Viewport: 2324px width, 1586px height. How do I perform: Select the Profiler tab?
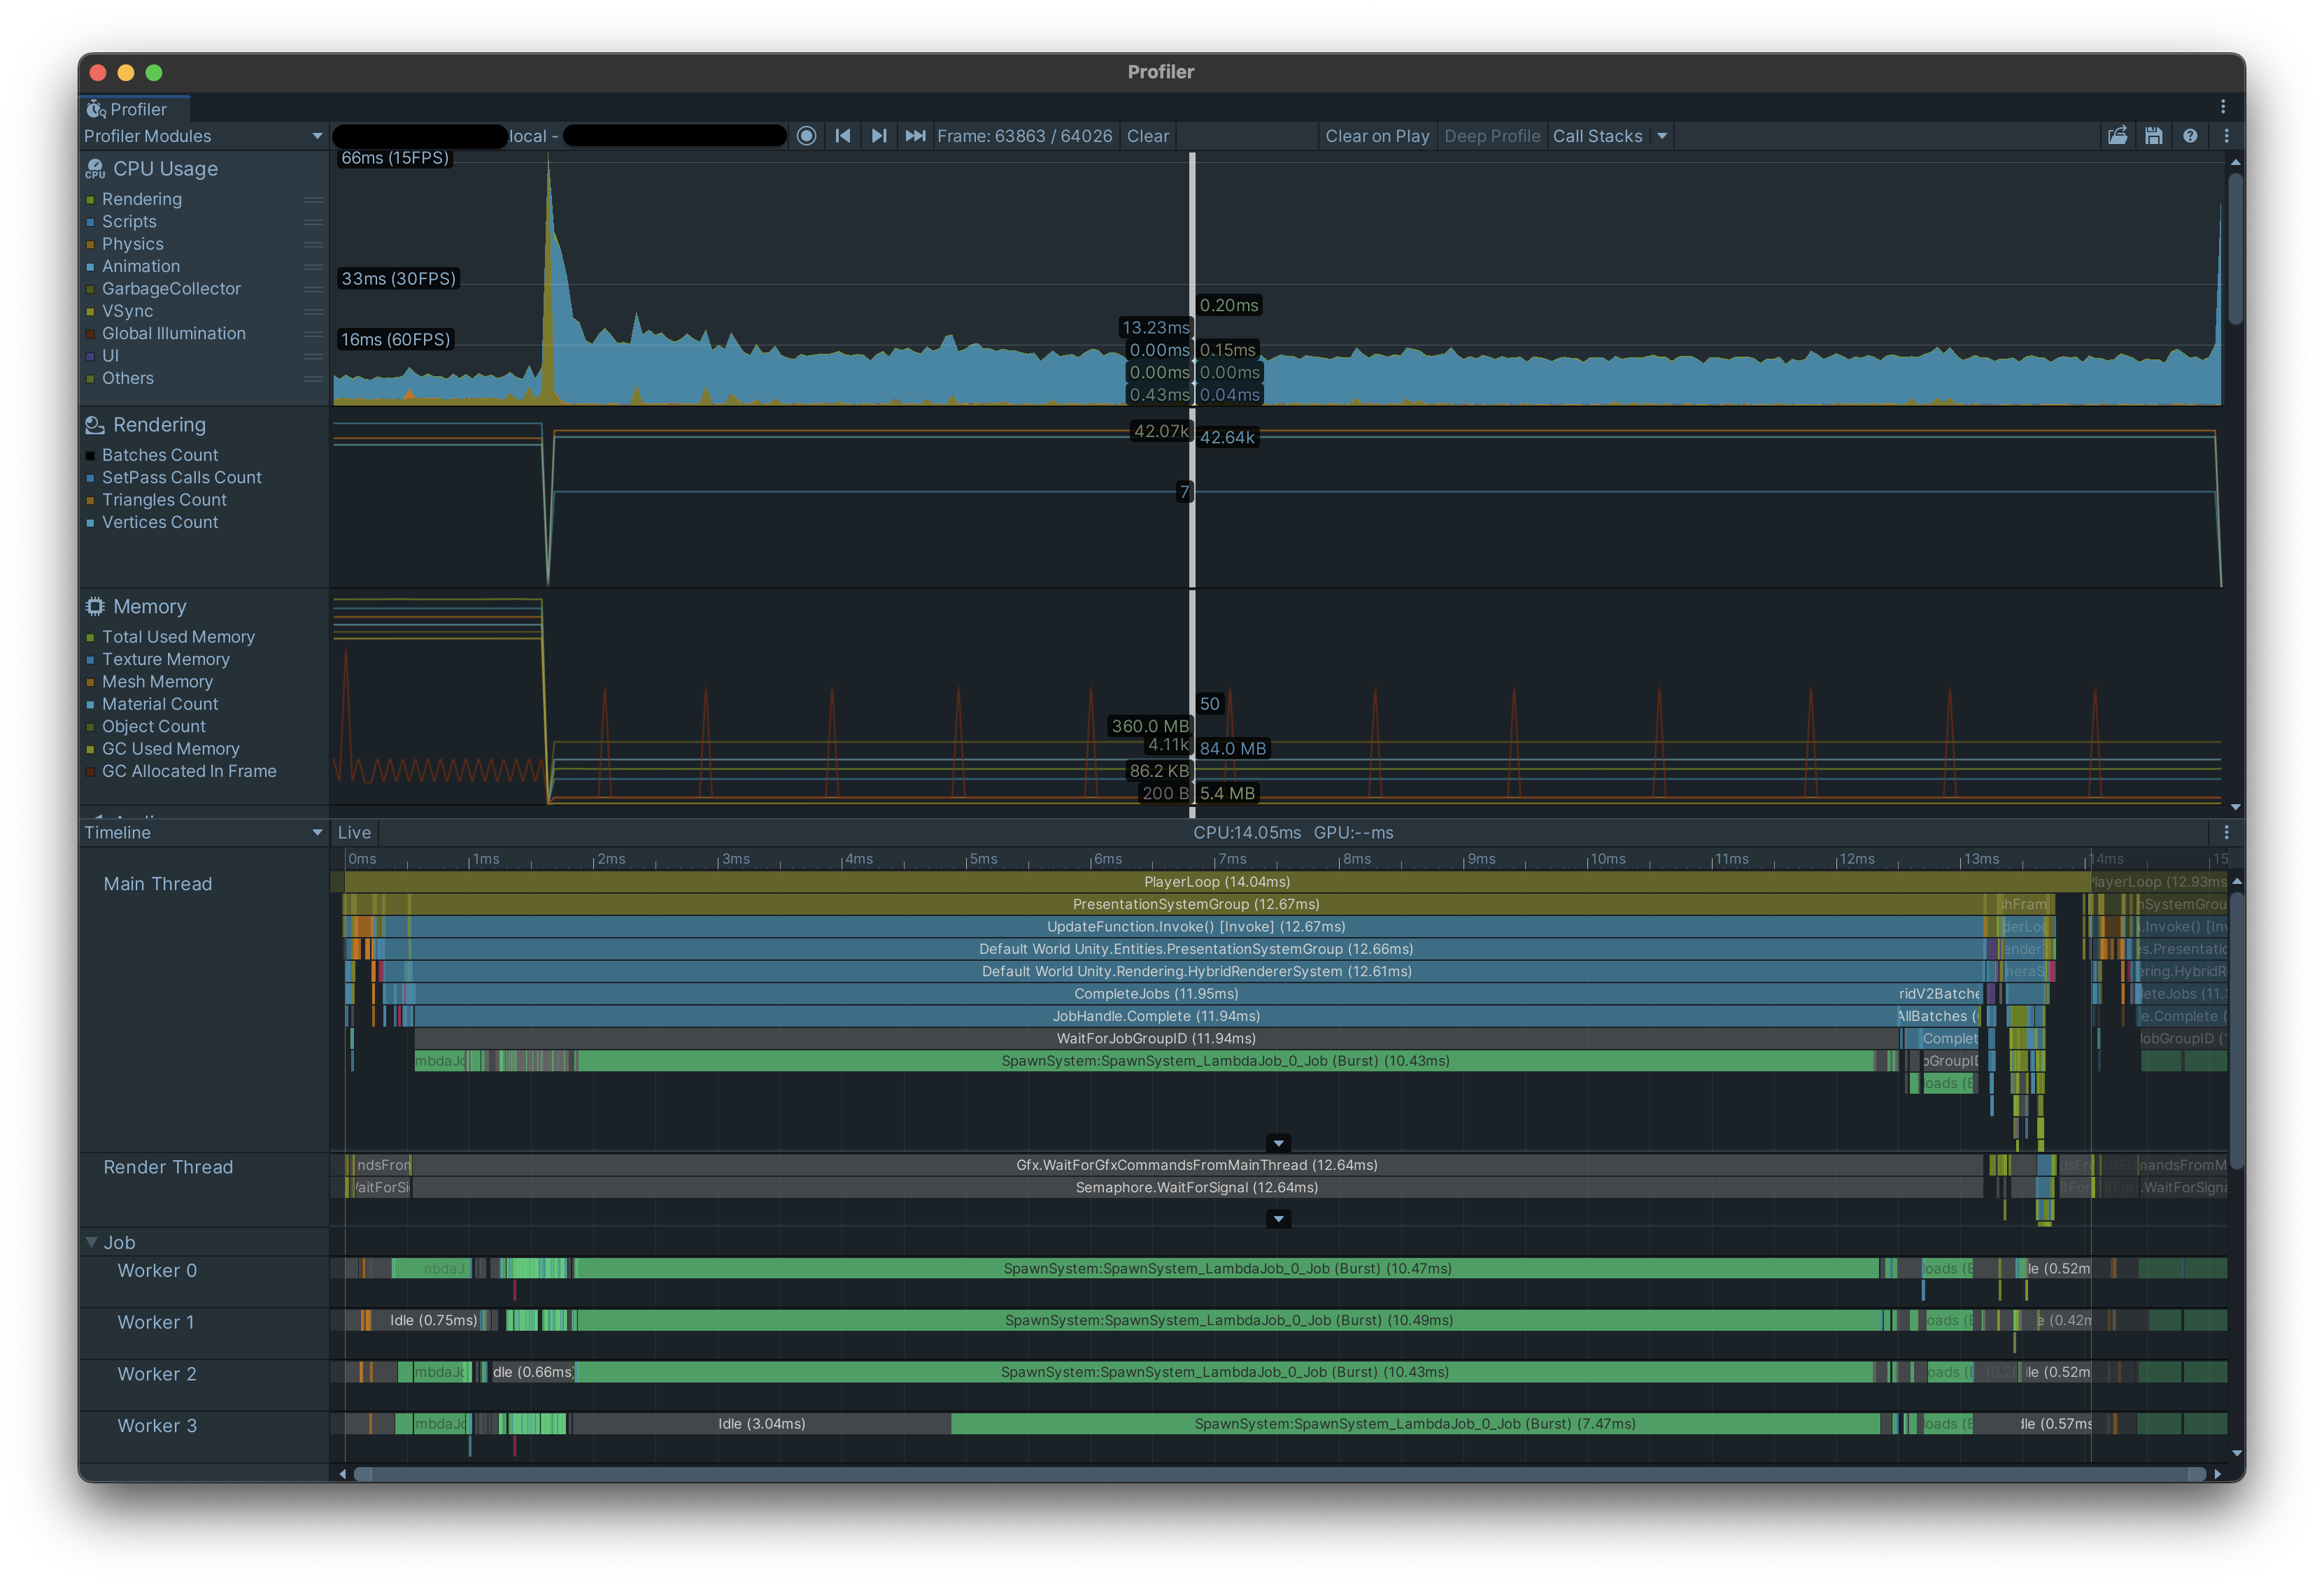point(133,109)
